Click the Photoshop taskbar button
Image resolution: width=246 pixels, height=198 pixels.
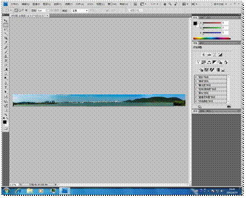pyautogui.click(x=65, y=190)
